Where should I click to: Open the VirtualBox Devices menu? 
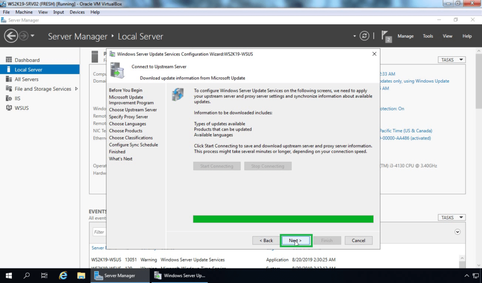tap(77, 12)
